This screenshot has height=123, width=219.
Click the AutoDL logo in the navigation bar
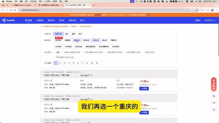click(9, 20)
